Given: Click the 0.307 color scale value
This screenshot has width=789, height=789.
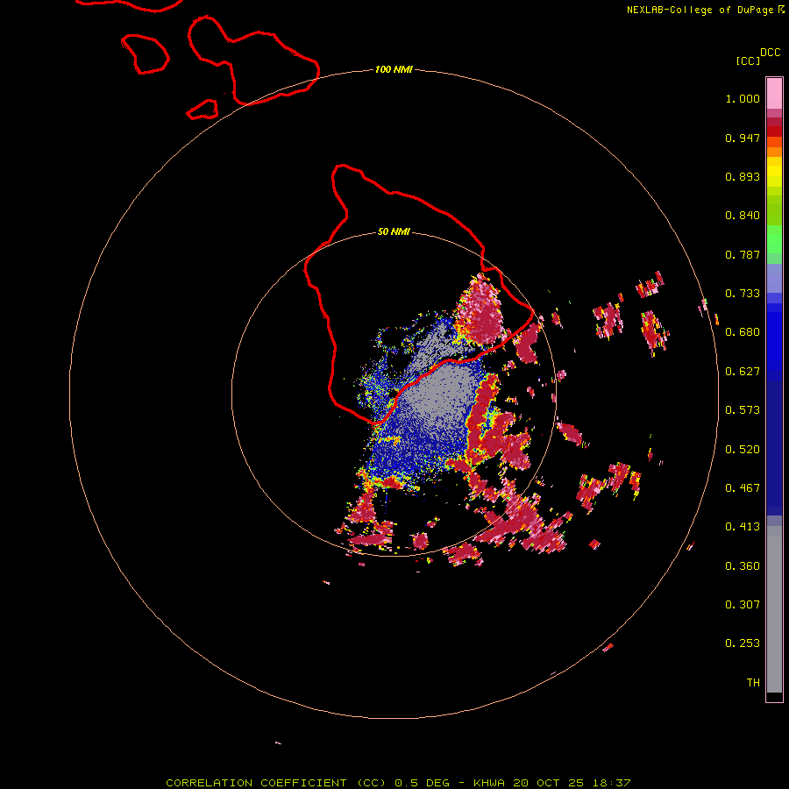Looking at the screenshot, I should click(743, 604).
